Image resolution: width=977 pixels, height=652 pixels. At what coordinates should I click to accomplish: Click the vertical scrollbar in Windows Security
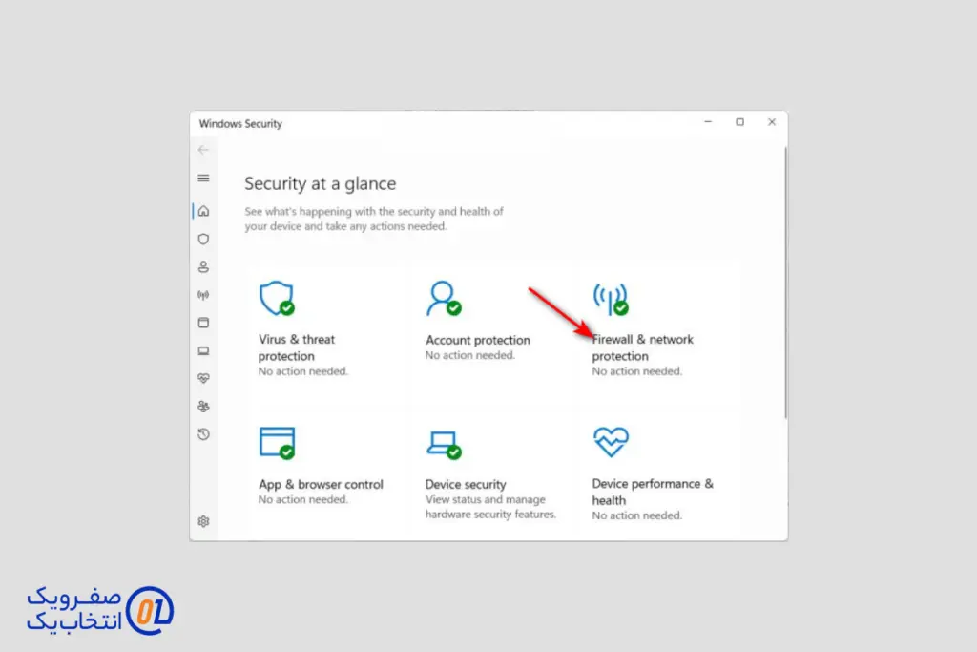(785, 283)
